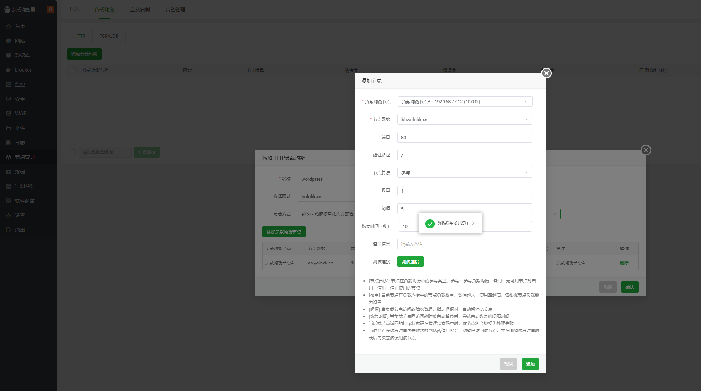Toggle select-all checkbox in table header
The image size is (701, 391).
click(x=73, y=70)
